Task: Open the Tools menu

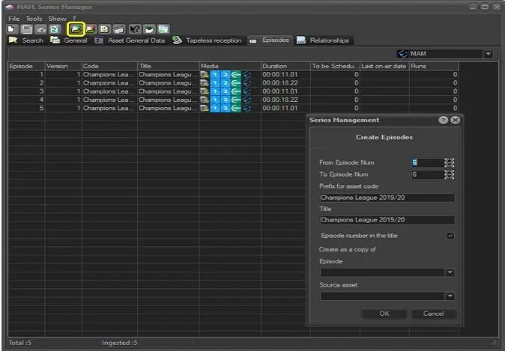Action: pos(34,18)
